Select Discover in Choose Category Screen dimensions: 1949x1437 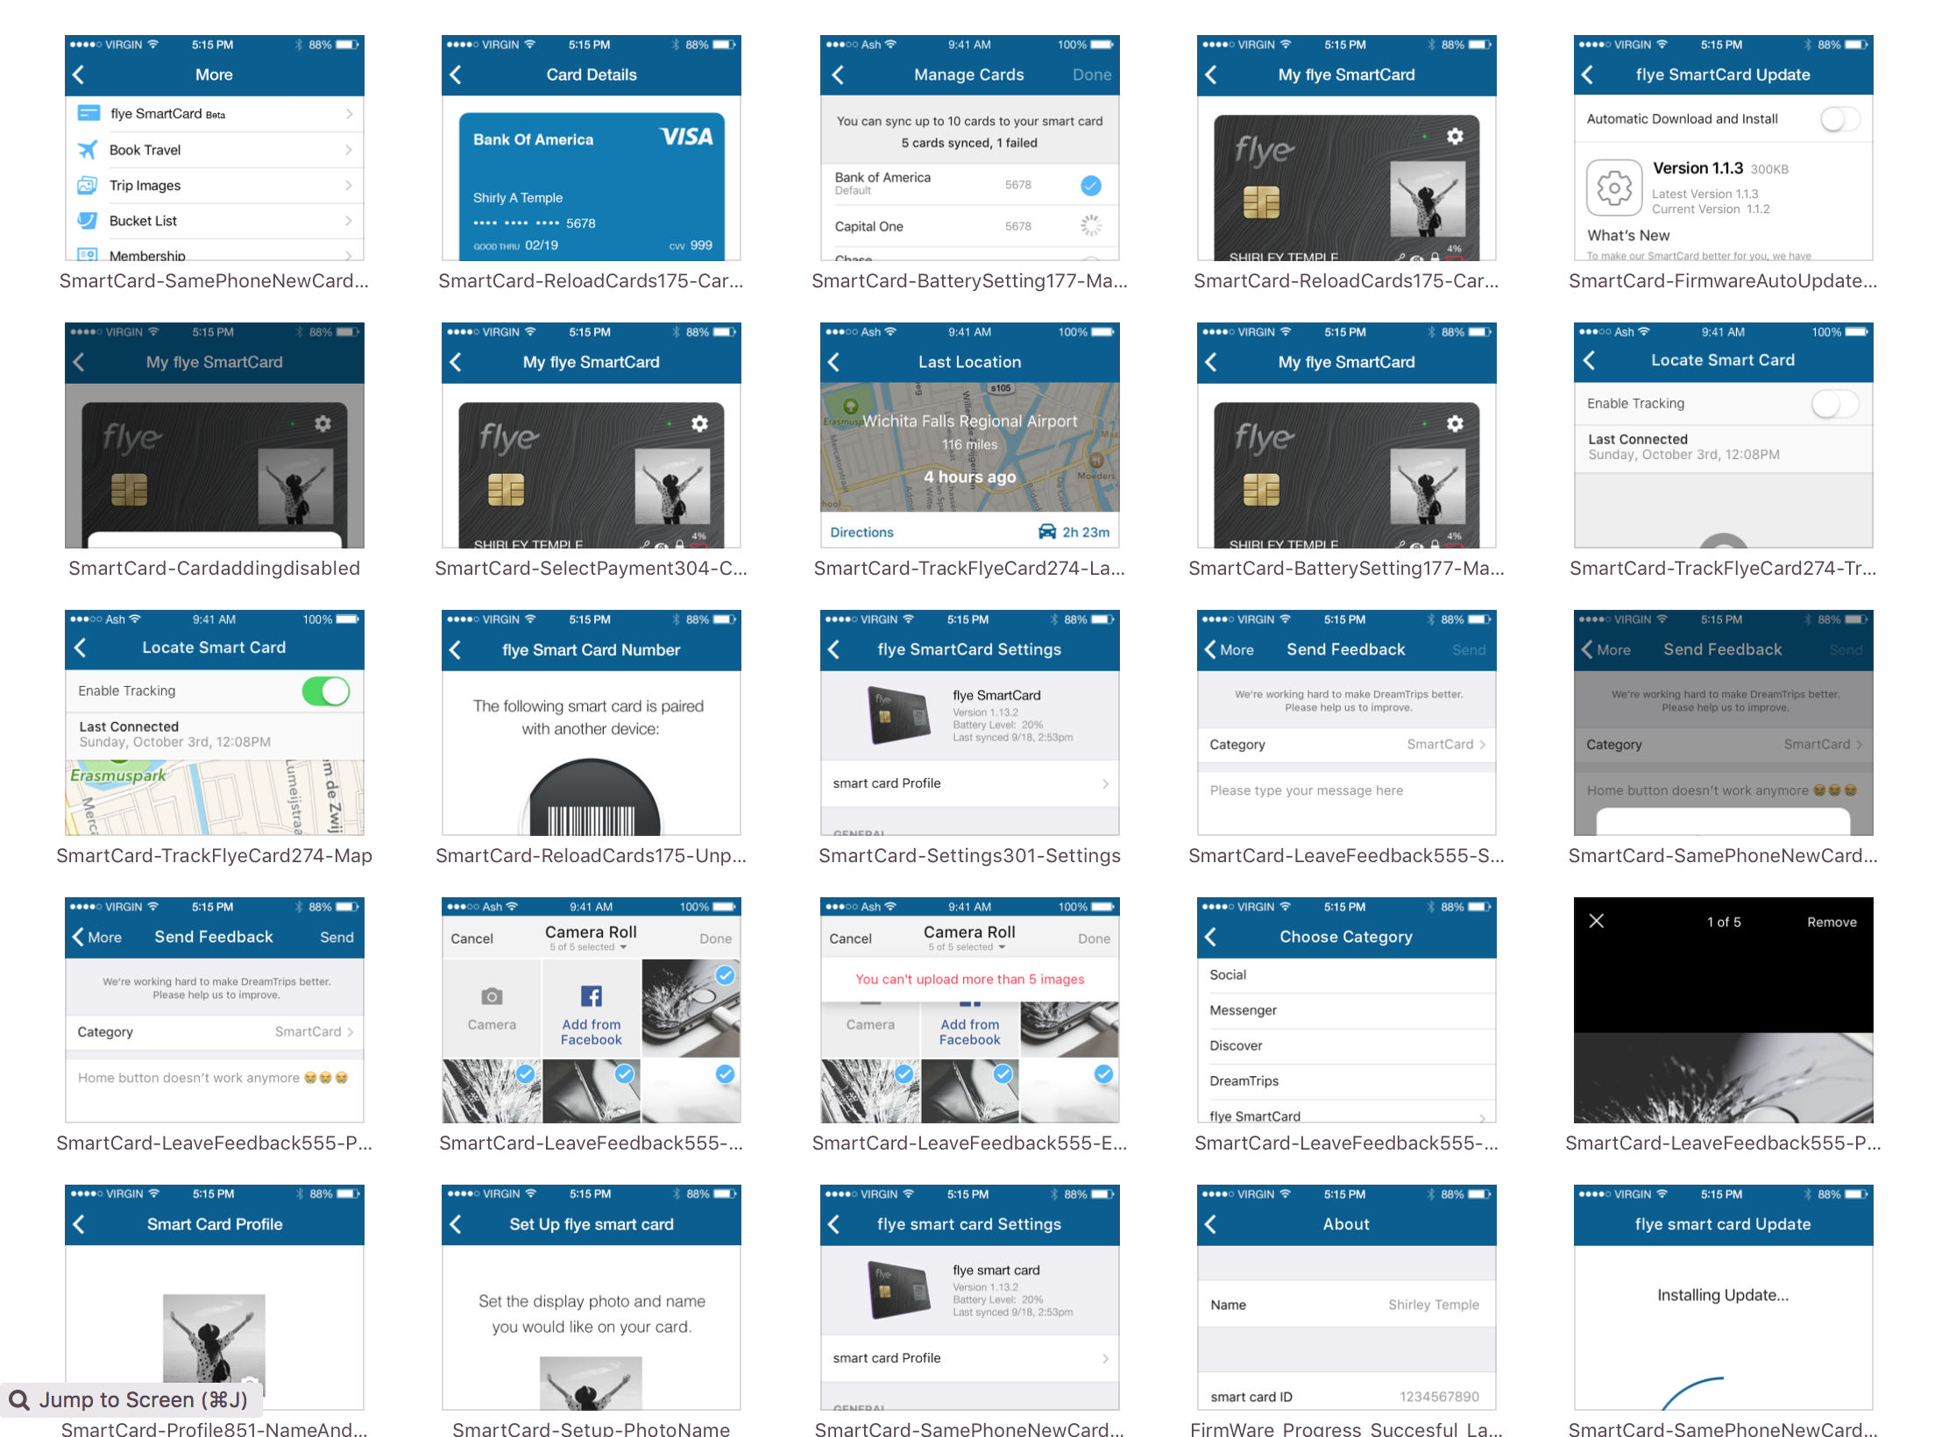pyautogui.click(x=1346, y=1045)
